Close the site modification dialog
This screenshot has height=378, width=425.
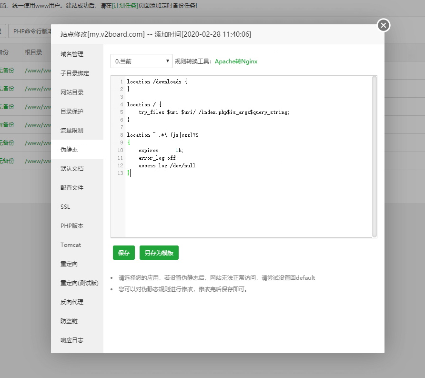pos(384,25)
